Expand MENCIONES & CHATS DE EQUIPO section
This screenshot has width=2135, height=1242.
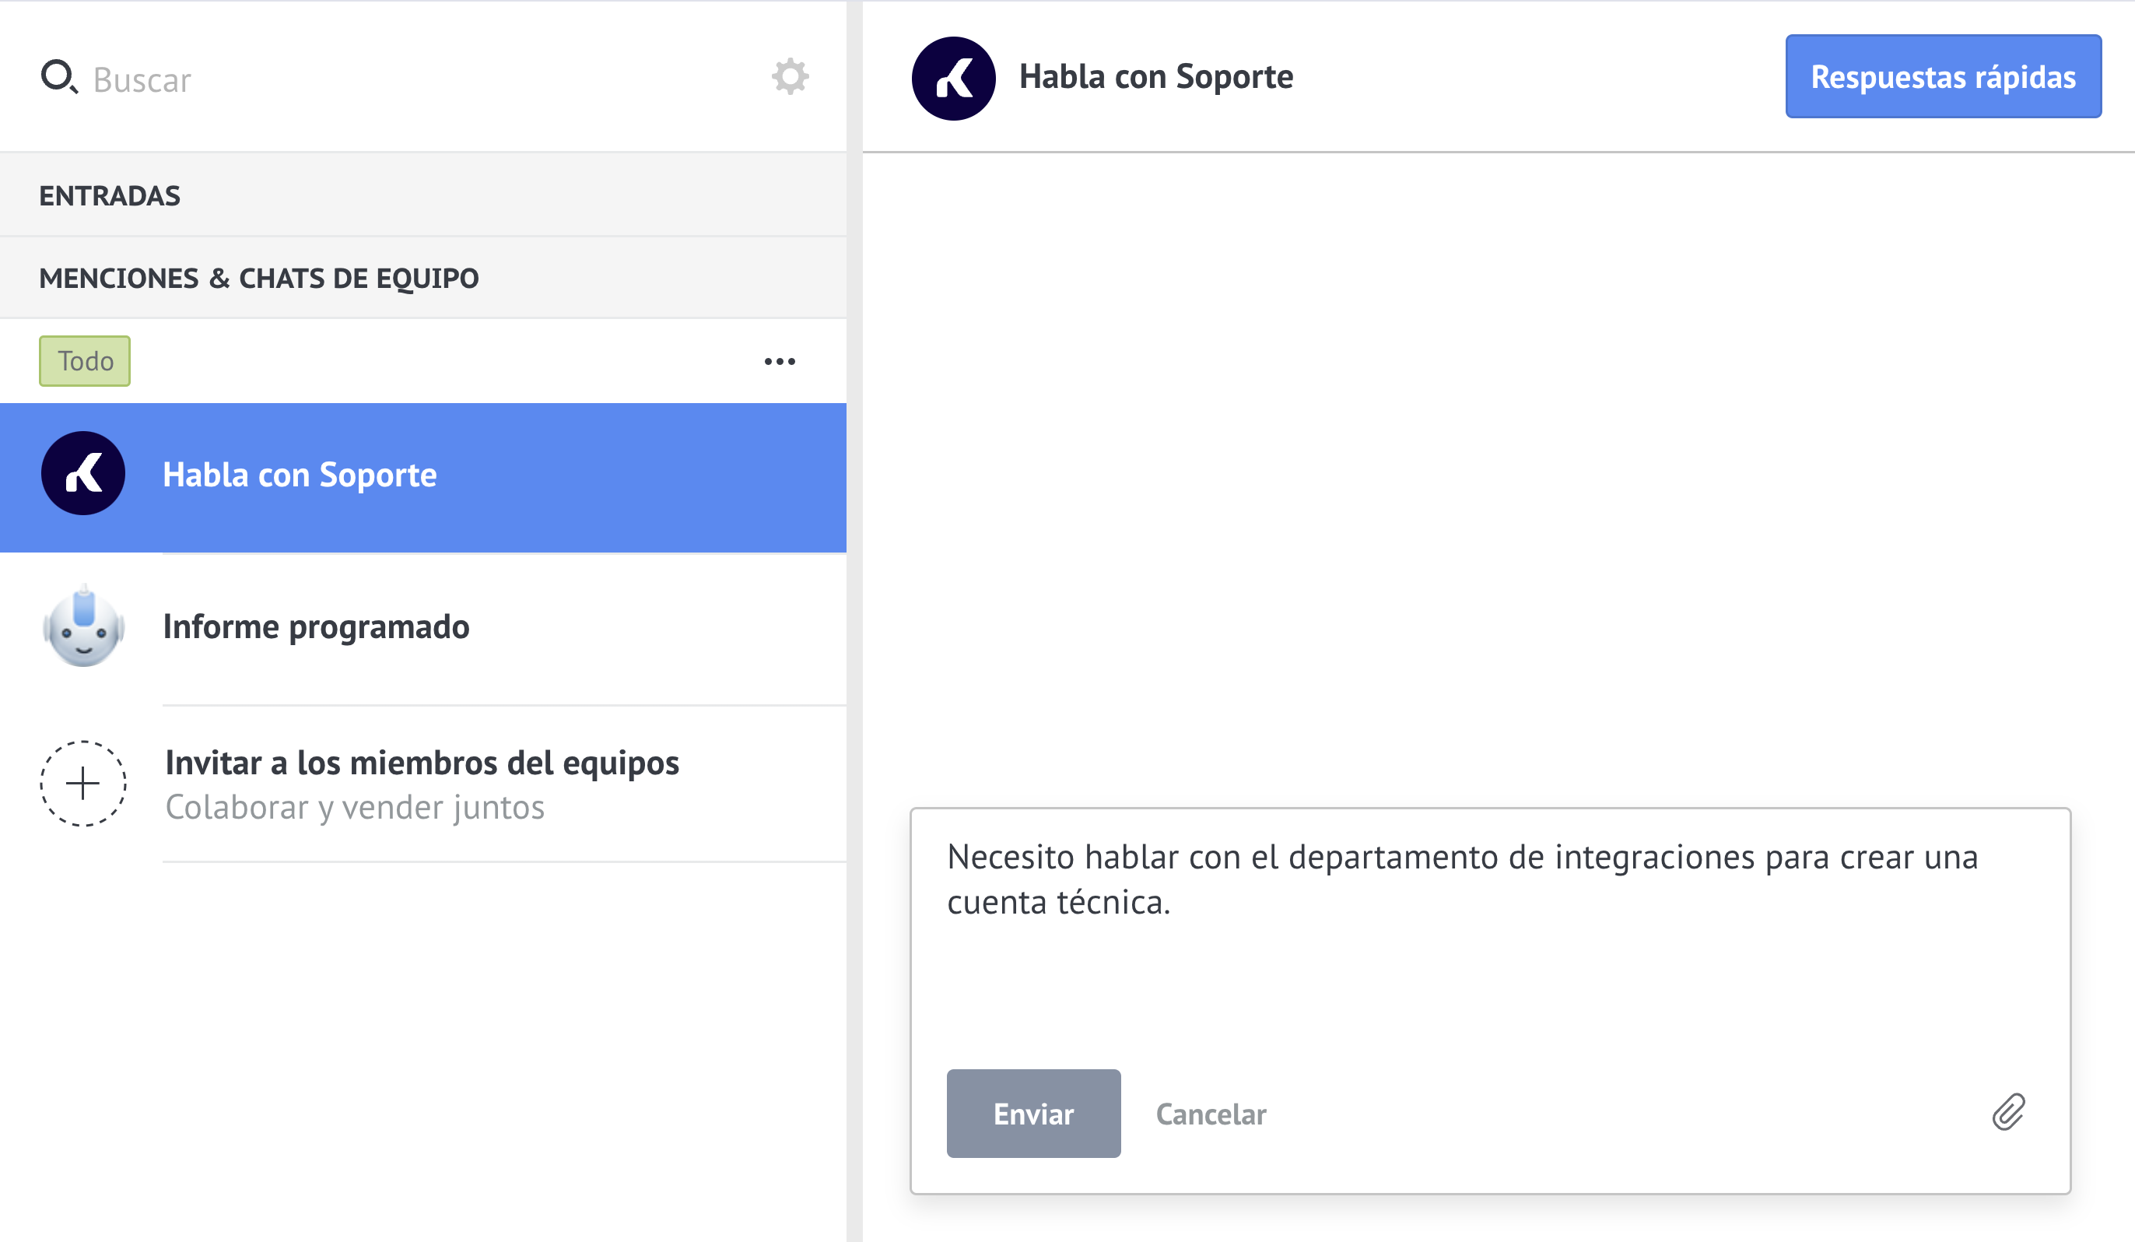pos(258,278)
